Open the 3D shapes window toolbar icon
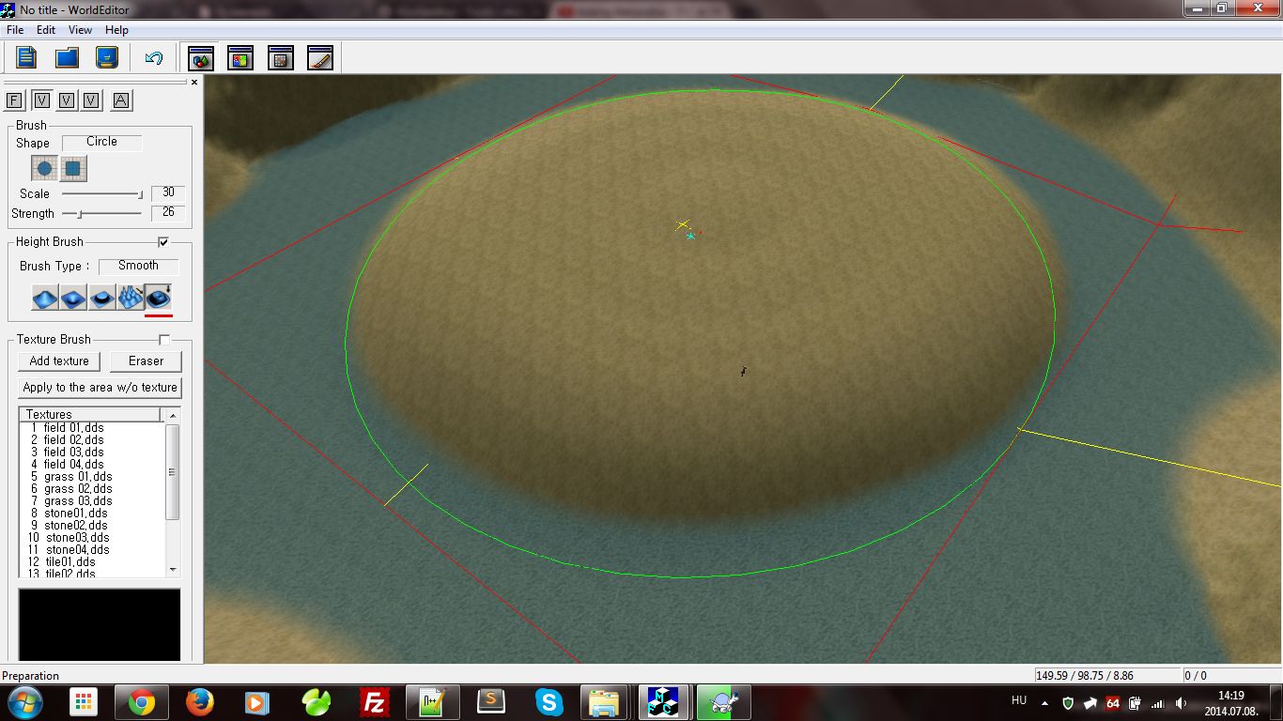The height and width of the screenshot is (721, 1283). click(201, 58)
